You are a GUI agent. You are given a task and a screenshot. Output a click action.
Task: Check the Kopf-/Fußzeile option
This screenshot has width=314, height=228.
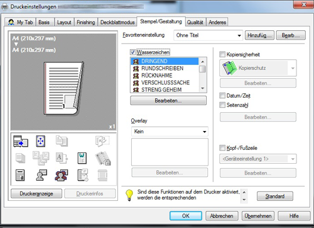222,148
